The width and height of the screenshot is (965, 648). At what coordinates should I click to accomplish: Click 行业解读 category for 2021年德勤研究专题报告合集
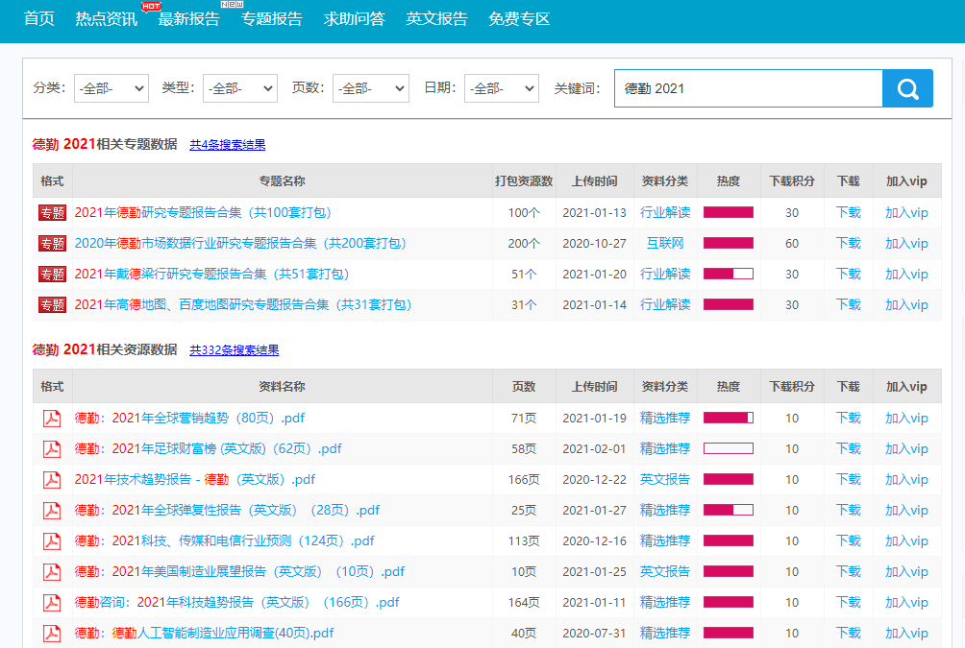tap(665, 213)
